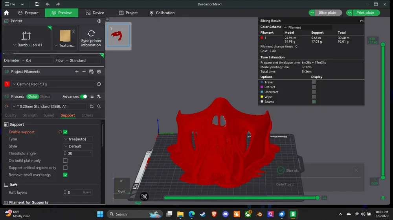Select plate 1 thumbnail
The image size is (393, 220).
tap(118, 35)
